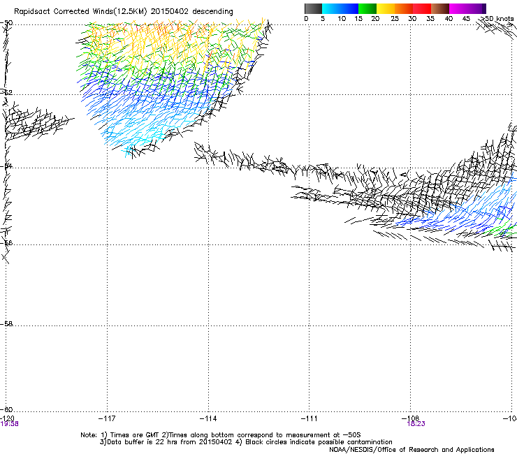Click the latitude label '-58'
Viewport: 517px width, 454px height.
click(x=6, y=324)
